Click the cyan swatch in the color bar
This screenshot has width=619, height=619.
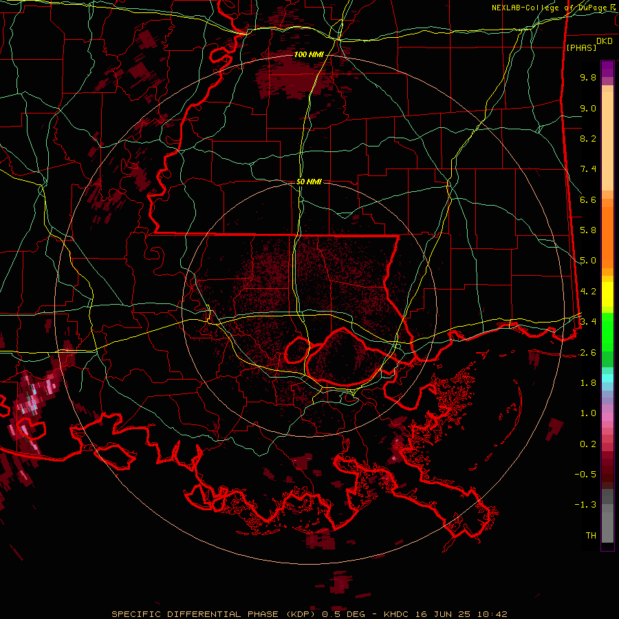coord(607,378)
